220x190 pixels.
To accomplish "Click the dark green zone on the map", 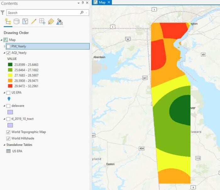I will click(x=181, y=111).
